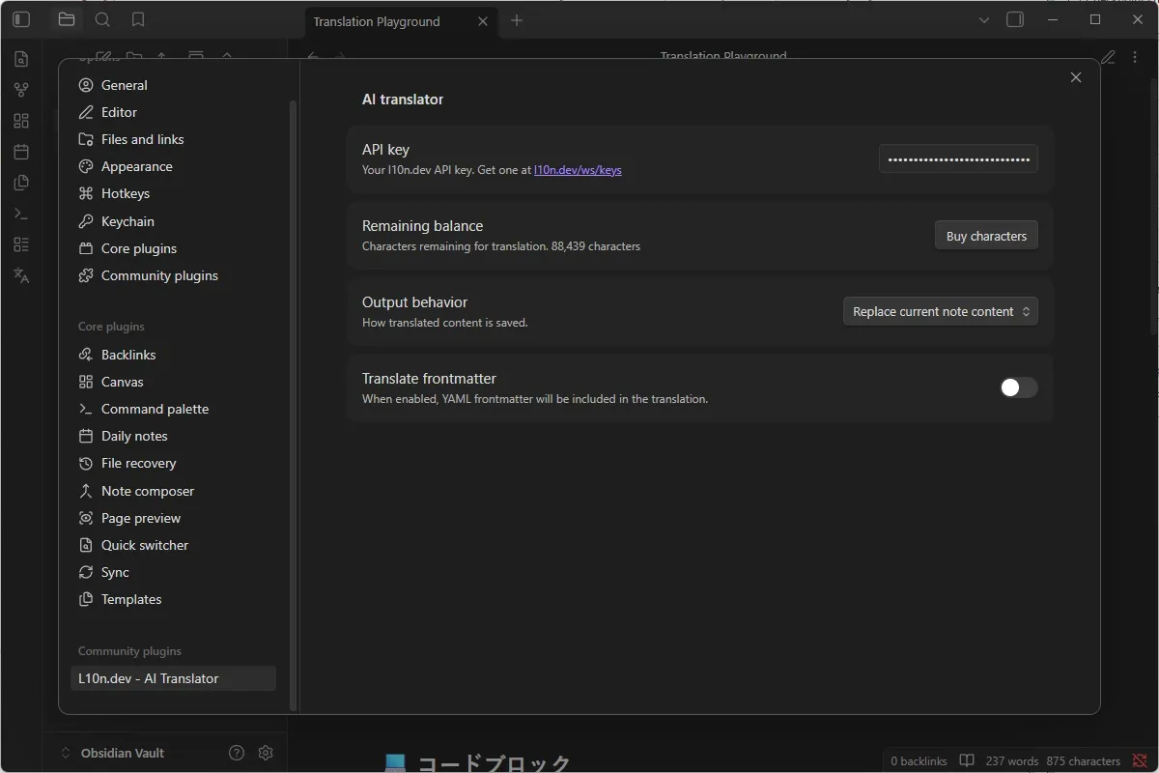Click the translate ribbon icon
This screenshot has width=1159, height=773.
[21, 275]
